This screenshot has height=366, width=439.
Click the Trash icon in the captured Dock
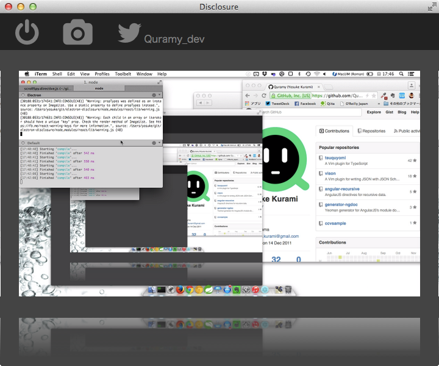click(x=288, y=290)
